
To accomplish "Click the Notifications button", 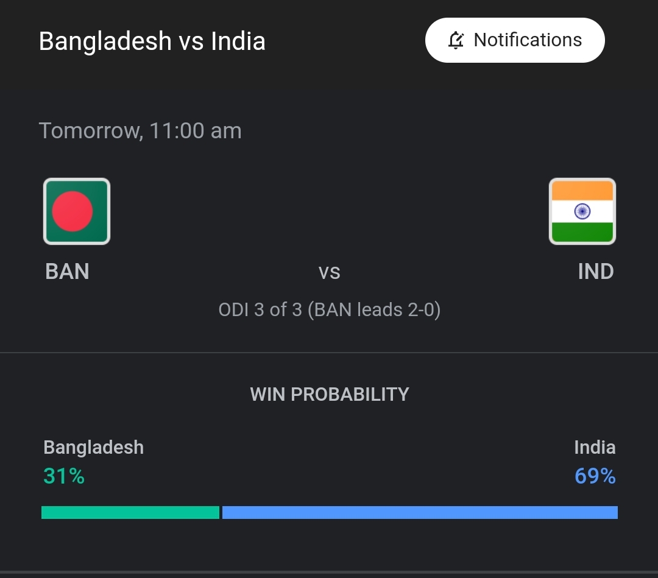I will coord(515,40).
